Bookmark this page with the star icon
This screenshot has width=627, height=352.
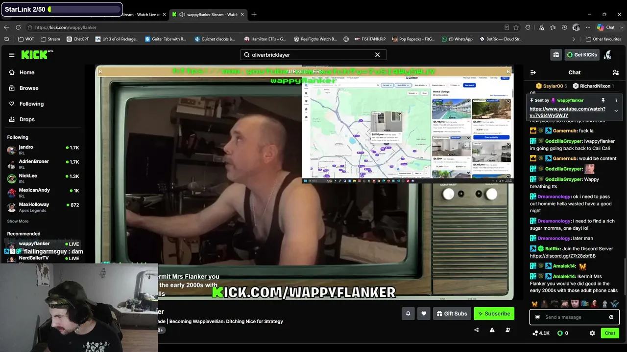point(516,27)
